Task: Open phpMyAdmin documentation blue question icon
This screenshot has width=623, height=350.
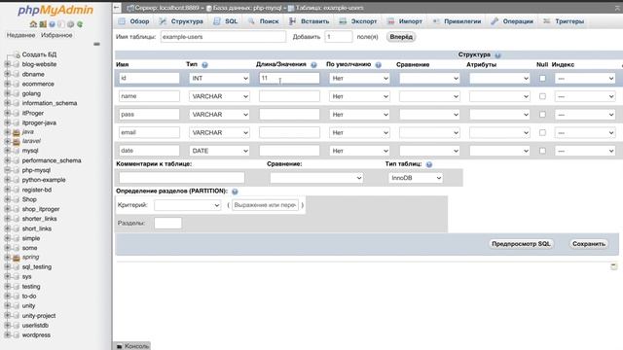Action: pyautogui.click(x=52, y=24)
